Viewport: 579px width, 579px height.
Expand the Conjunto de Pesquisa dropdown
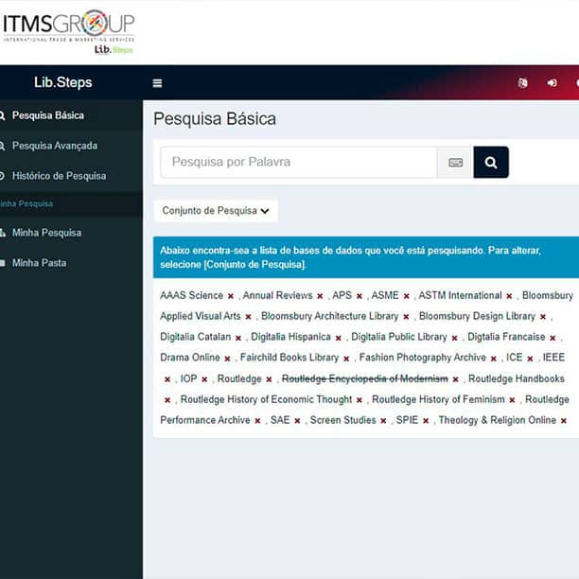(x=216, y=211)
